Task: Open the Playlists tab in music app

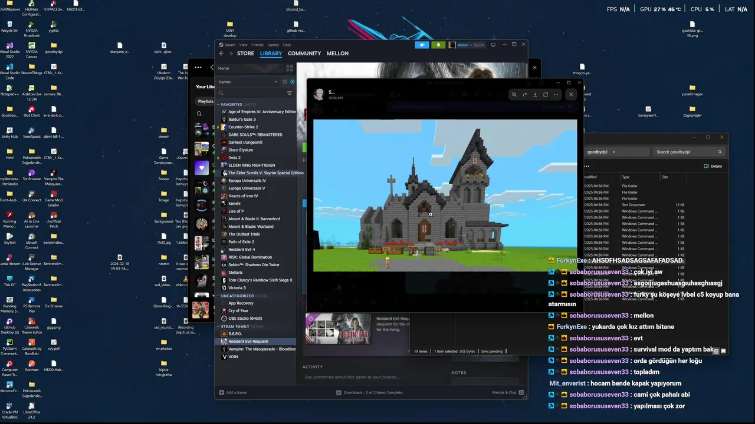Action: (x=205, y=101)
